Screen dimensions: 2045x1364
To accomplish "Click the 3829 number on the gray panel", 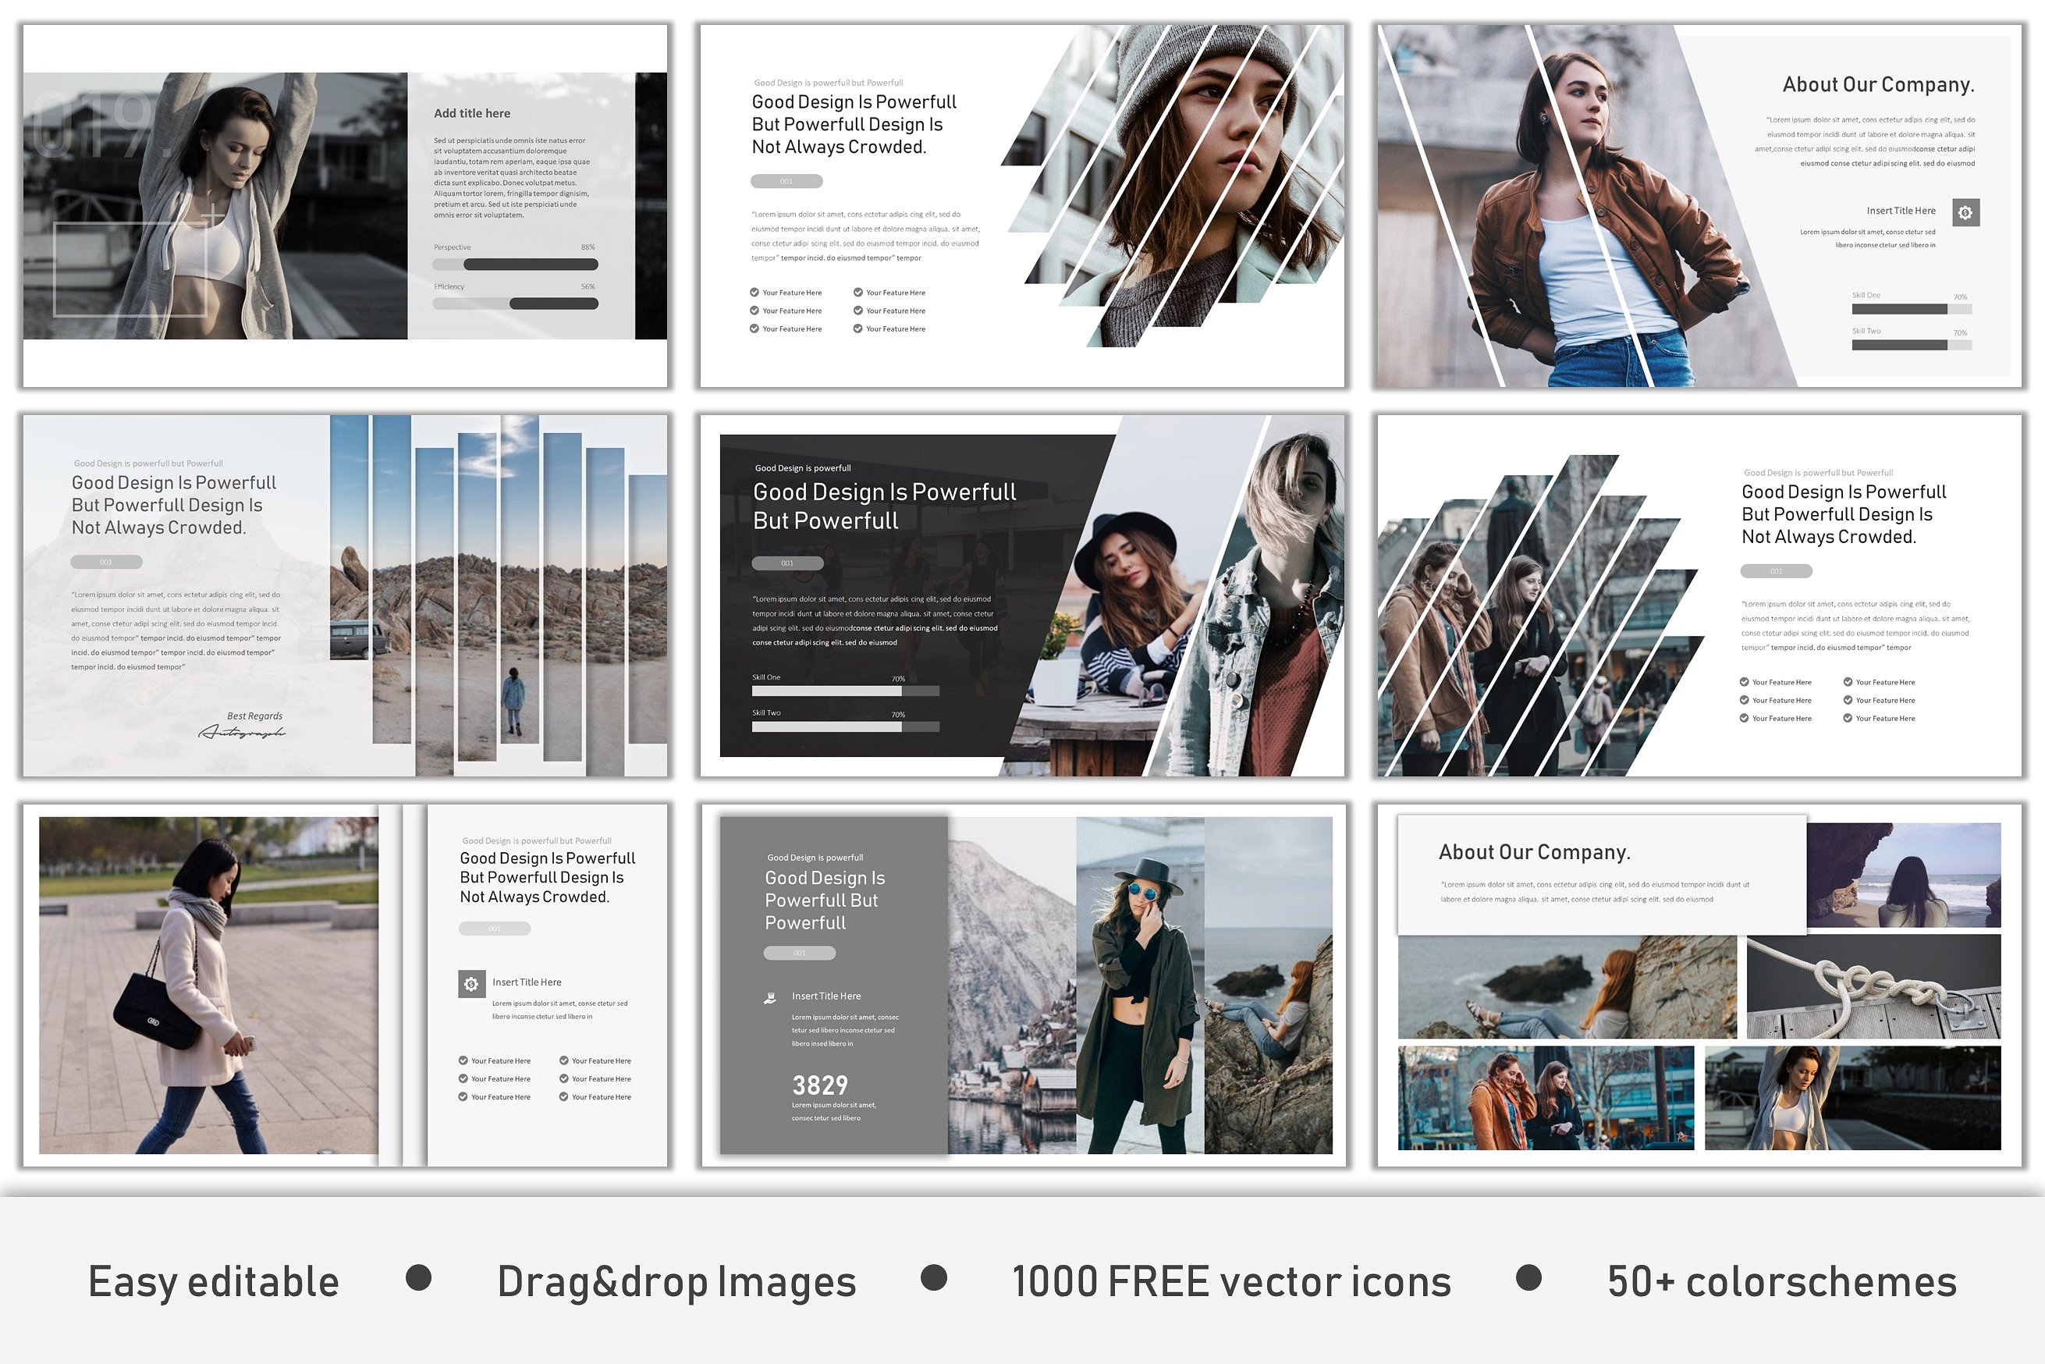I will 819,1085.
